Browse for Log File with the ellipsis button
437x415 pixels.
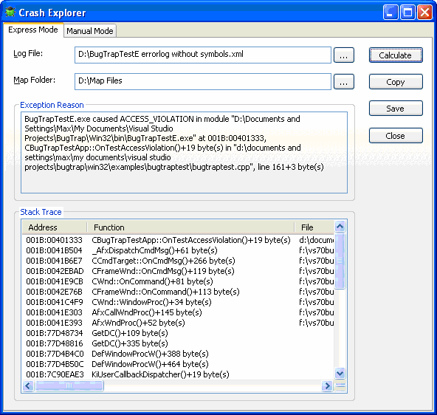[x=344, y=55]
